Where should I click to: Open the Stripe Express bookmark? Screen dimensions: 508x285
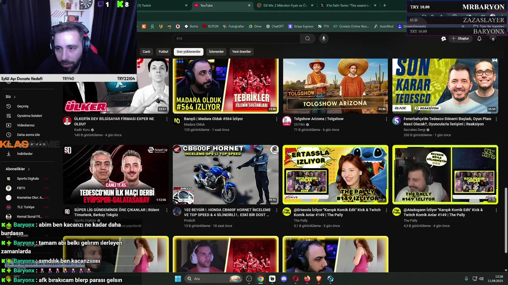[x=301, y=27]
